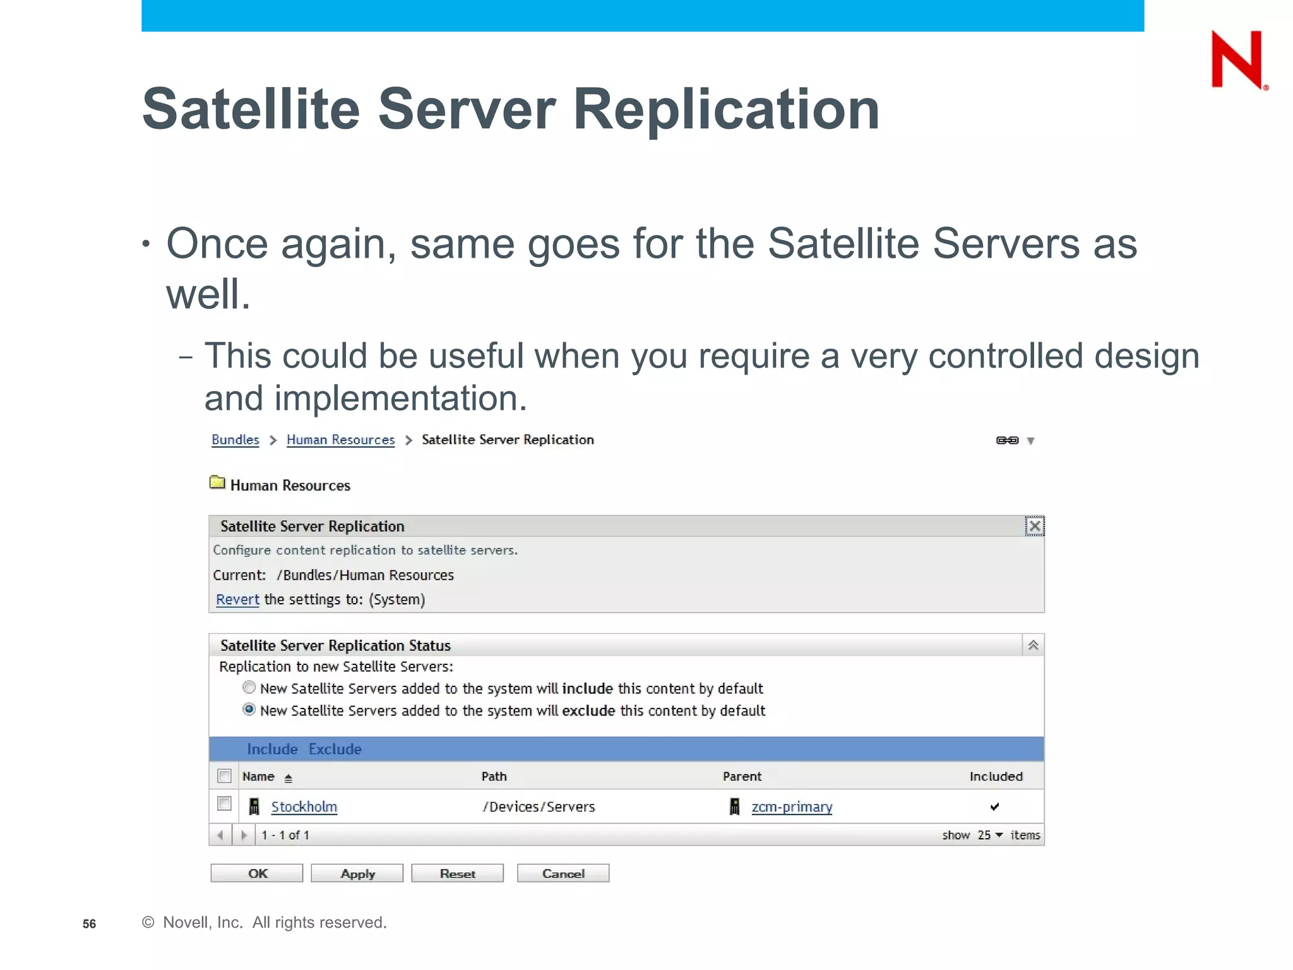
Task: Close the Satellite Server Replication panel
Action: [1034, 526]
